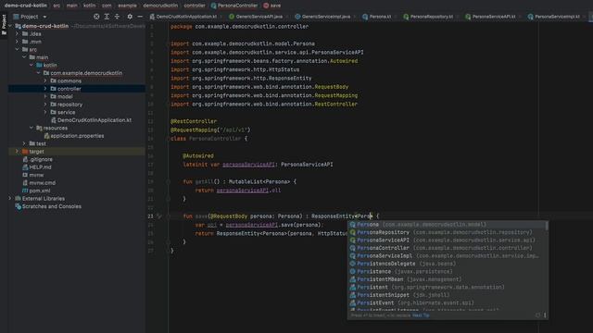Choose PersonaController completion suggestion
The height and width of the screenshot is (333, 593).
[447, 248]
